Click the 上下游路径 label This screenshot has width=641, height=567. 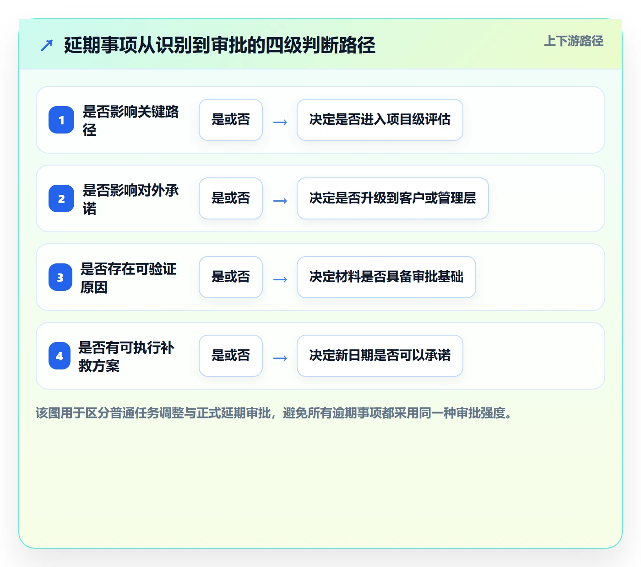tap(574, 41)
